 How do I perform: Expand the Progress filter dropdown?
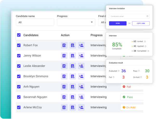click(76, 22)
